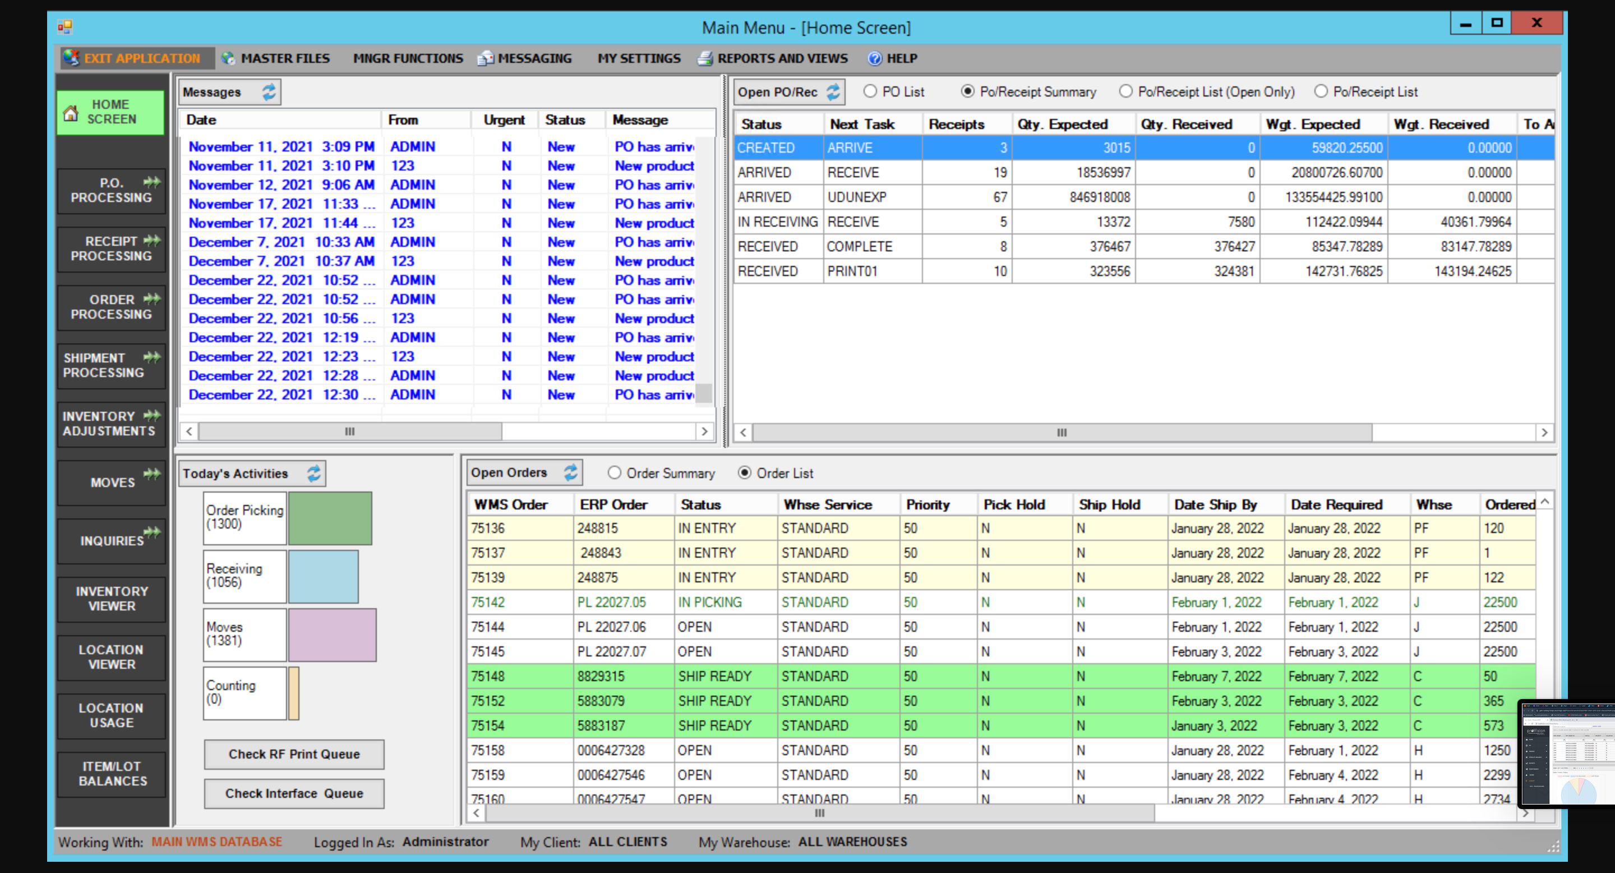Click Today's Activities refresh icon
This screenshot has height=873, width=1615.
(313, 474)
